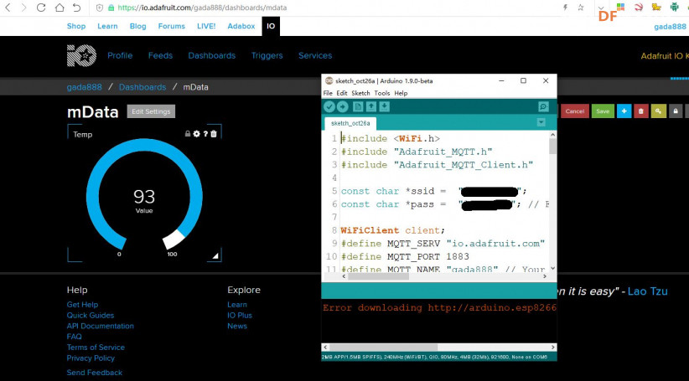This screenshot has width=689, height=381.
Task: Click the Error downloading console message
Action: (439, 307)
